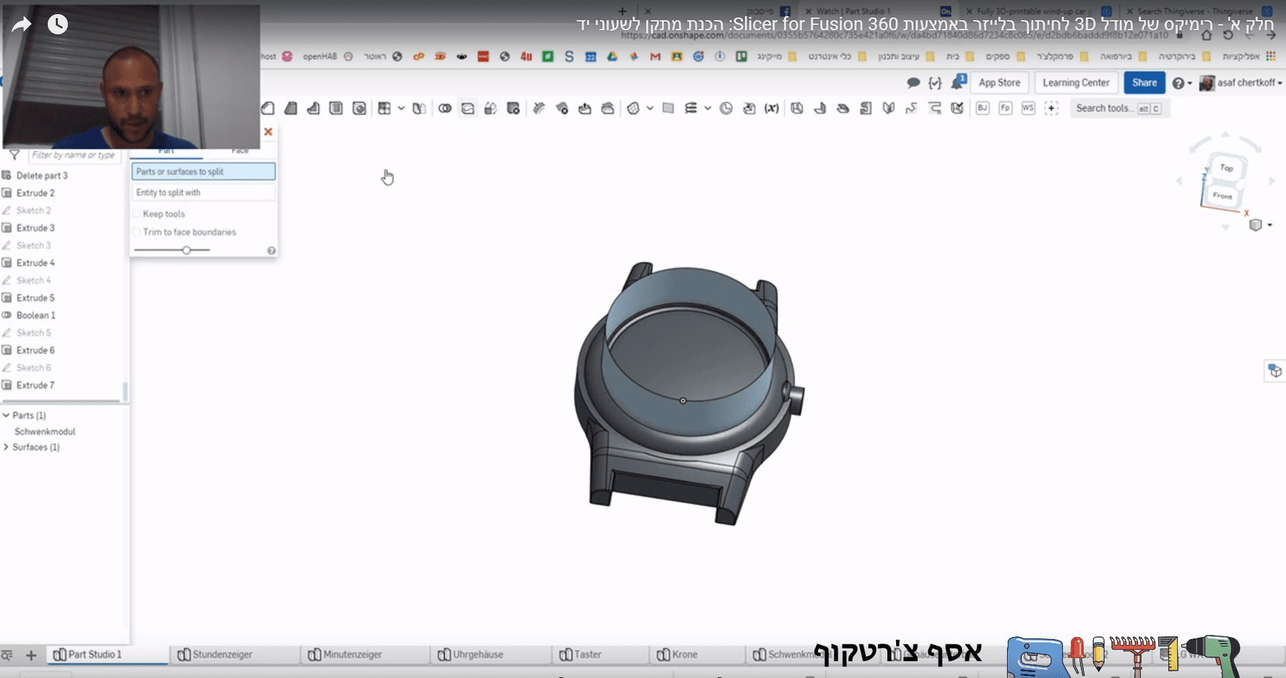Click the Search tools field
The width and height of the screenshot is (1286, 678).
[1119, 108]
